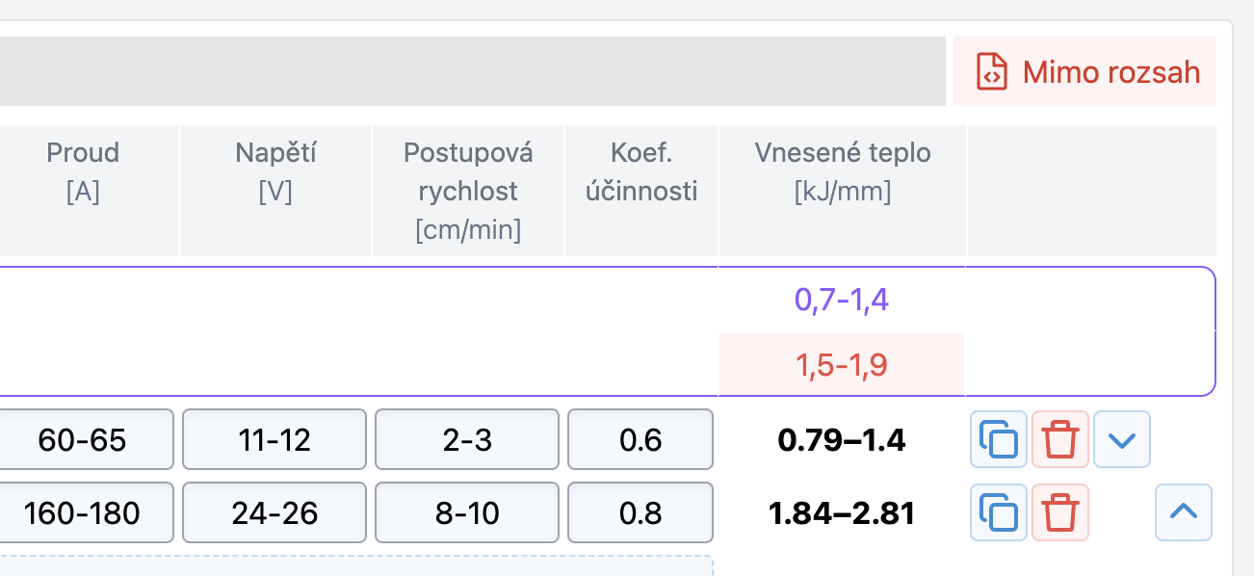Viewport: 1254px width, 576px height.
Task: Edit efficiency coefficient field showing 0.6
Action: pos(640,440)
